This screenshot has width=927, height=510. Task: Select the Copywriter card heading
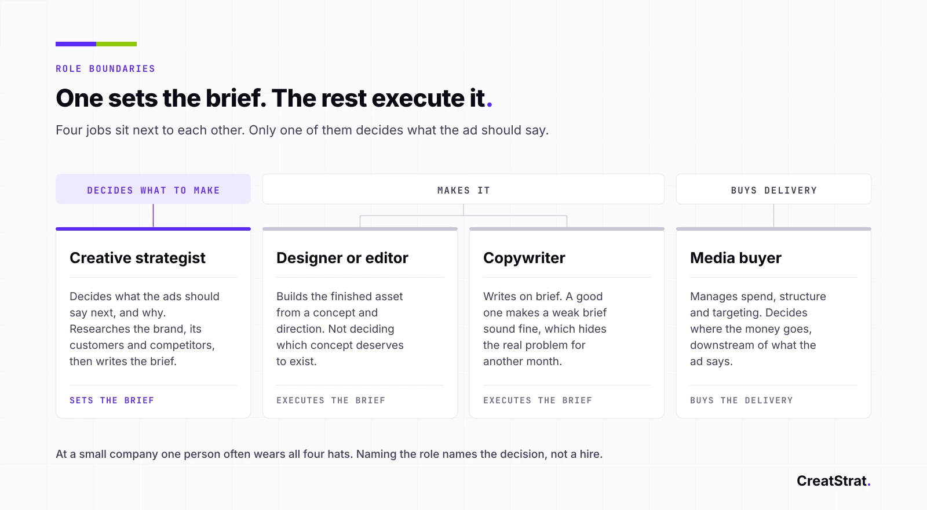[x=524, y=258]
